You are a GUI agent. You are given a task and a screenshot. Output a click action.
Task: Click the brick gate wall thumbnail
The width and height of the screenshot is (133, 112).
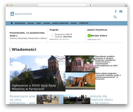80,81
